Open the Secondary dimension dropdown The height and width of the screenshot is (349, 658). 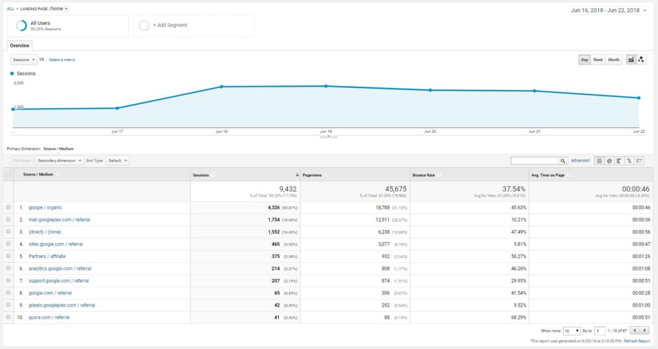[x=60, y=161]
